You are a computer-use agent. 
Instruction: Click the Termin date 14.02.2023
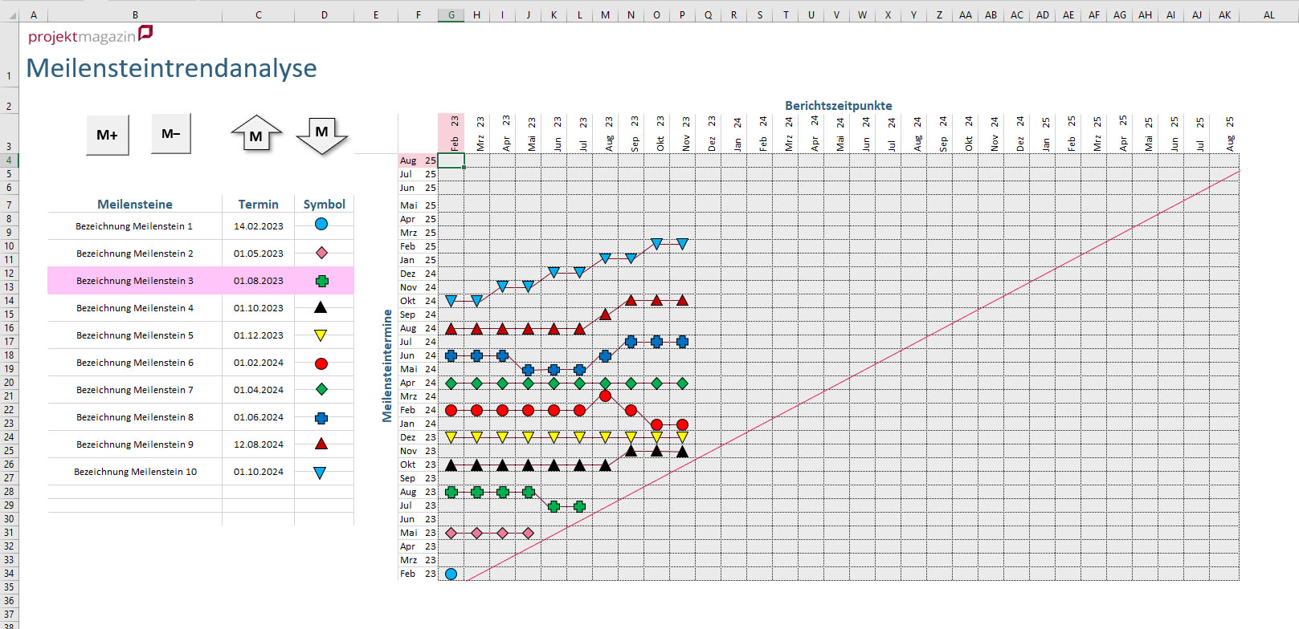coord(258,226)
